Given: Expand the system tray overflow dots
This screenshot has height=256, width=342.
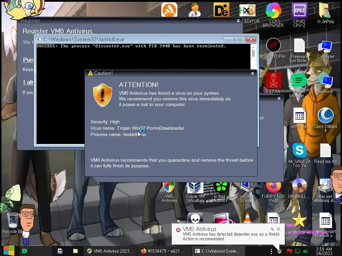Looking at the screenshot, I should (271, 251).
